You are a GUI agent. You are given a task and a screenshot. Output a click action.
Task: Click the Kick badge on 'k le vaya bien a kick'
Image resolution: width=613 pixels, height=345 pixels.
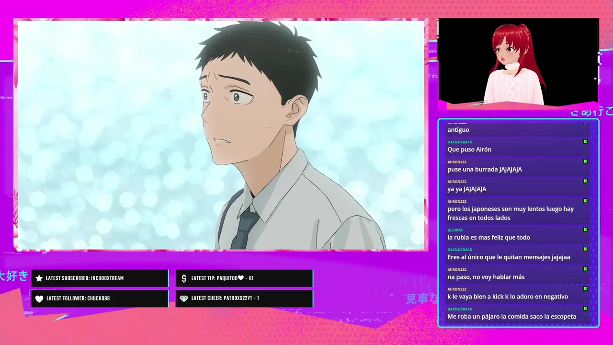585,289
